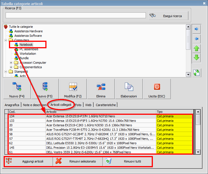Select the Bundle category
Image resolution: width=208 pixels, height=174 pixels.
coord(24,58)
